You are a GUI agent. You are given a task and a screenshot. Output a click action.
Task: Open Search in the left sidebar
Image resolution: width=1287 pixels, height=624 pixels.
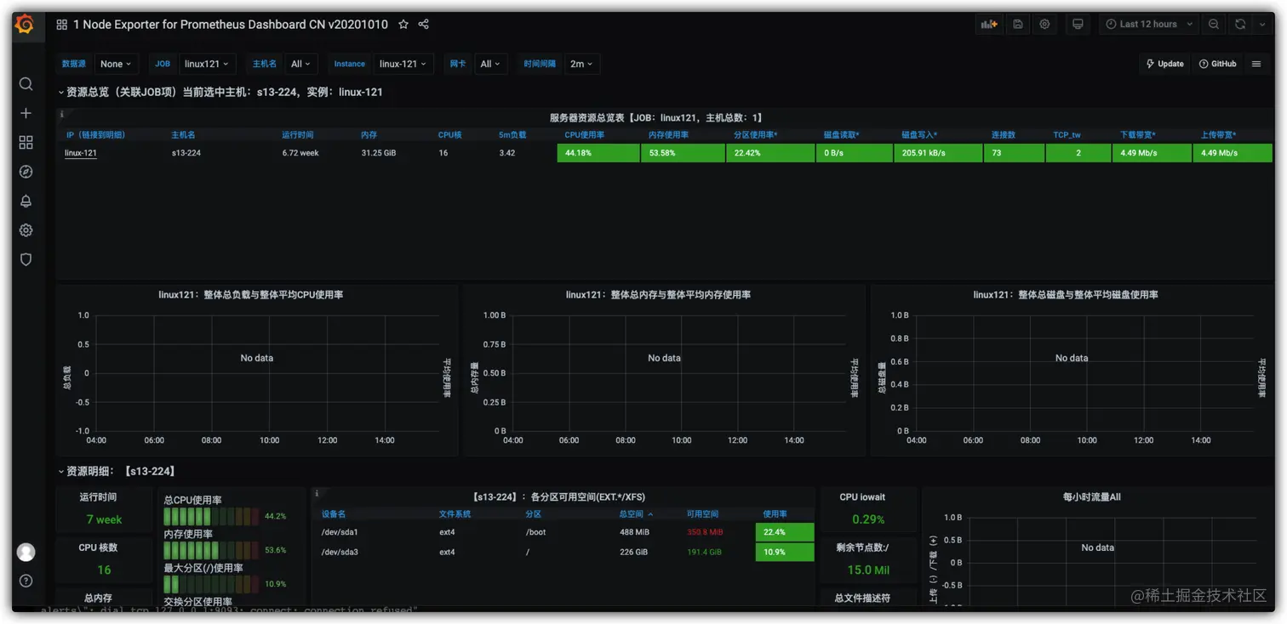(x=26, y=84)
